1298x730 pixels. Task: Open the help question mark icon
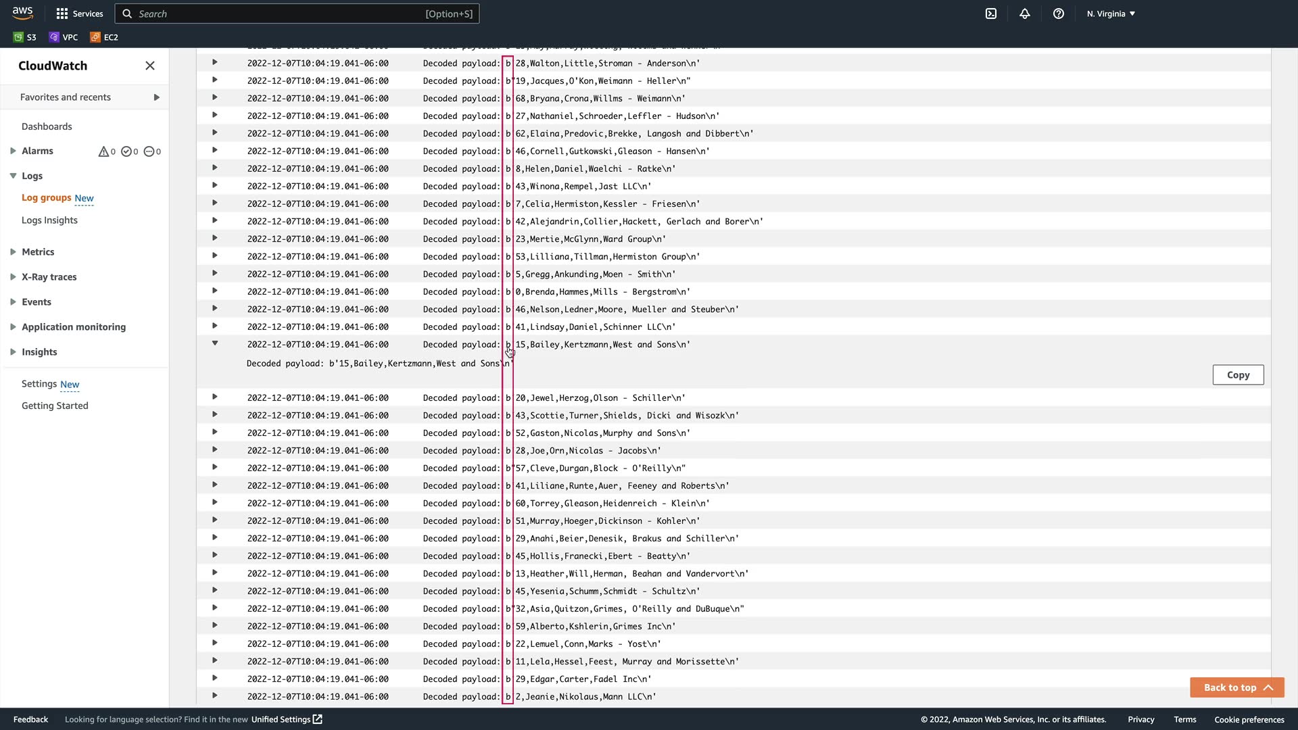(x=1059, y=14)
